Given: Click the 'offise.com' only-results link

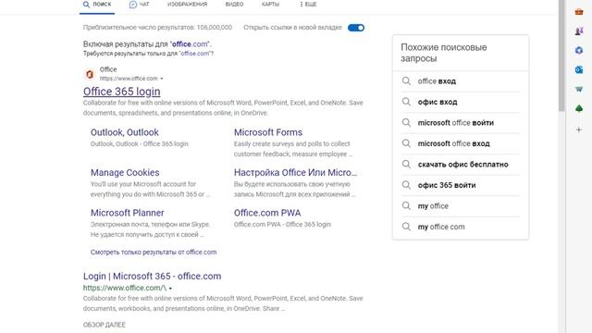Looking at the screenshot, I should pos(195,54).
